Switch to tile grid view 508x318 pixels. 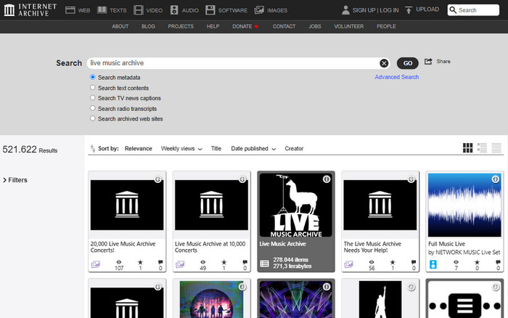point(468,148)
